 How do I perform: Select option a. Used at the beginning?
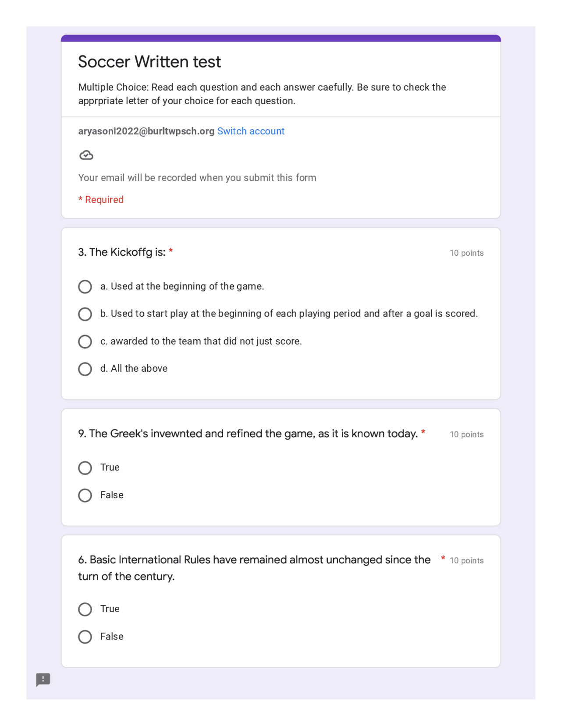click(85, 287)
